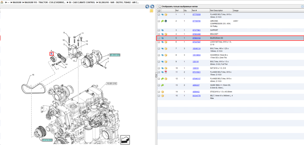Screen dimensions: 304x145
Task: Open the yellow note icon above diagram
Action: 151,11
